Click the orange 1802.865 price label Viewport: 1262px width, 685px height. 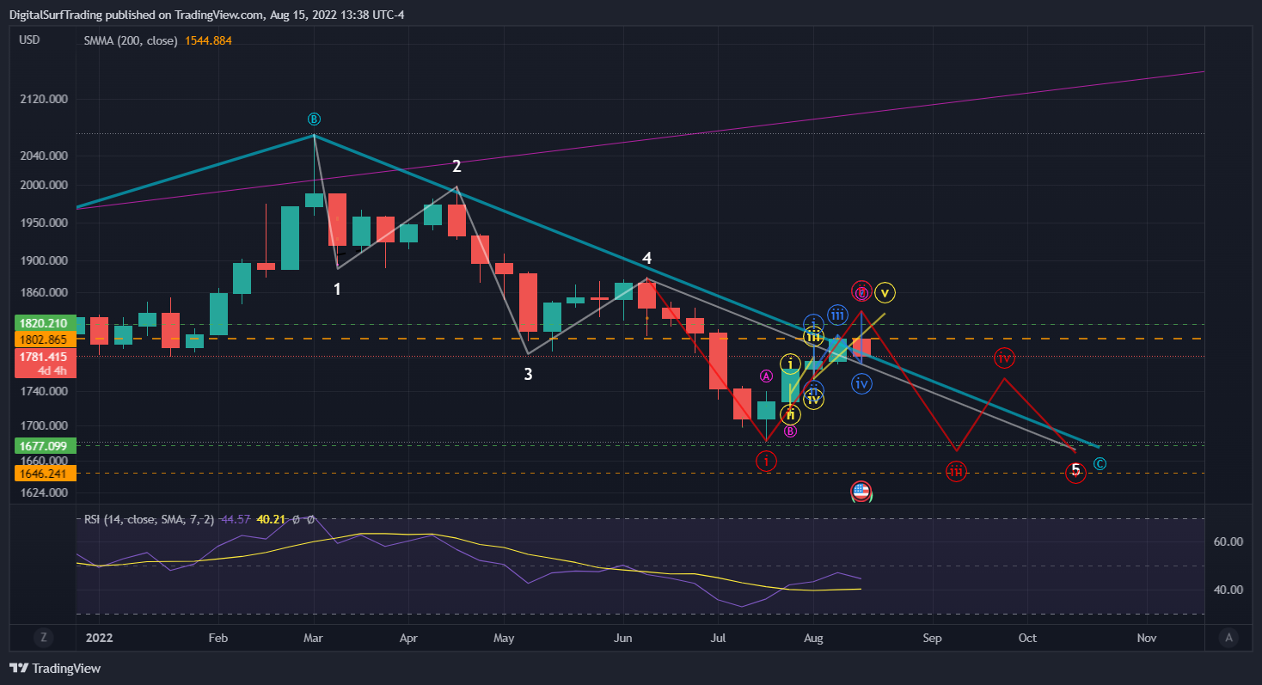point(45,339)
